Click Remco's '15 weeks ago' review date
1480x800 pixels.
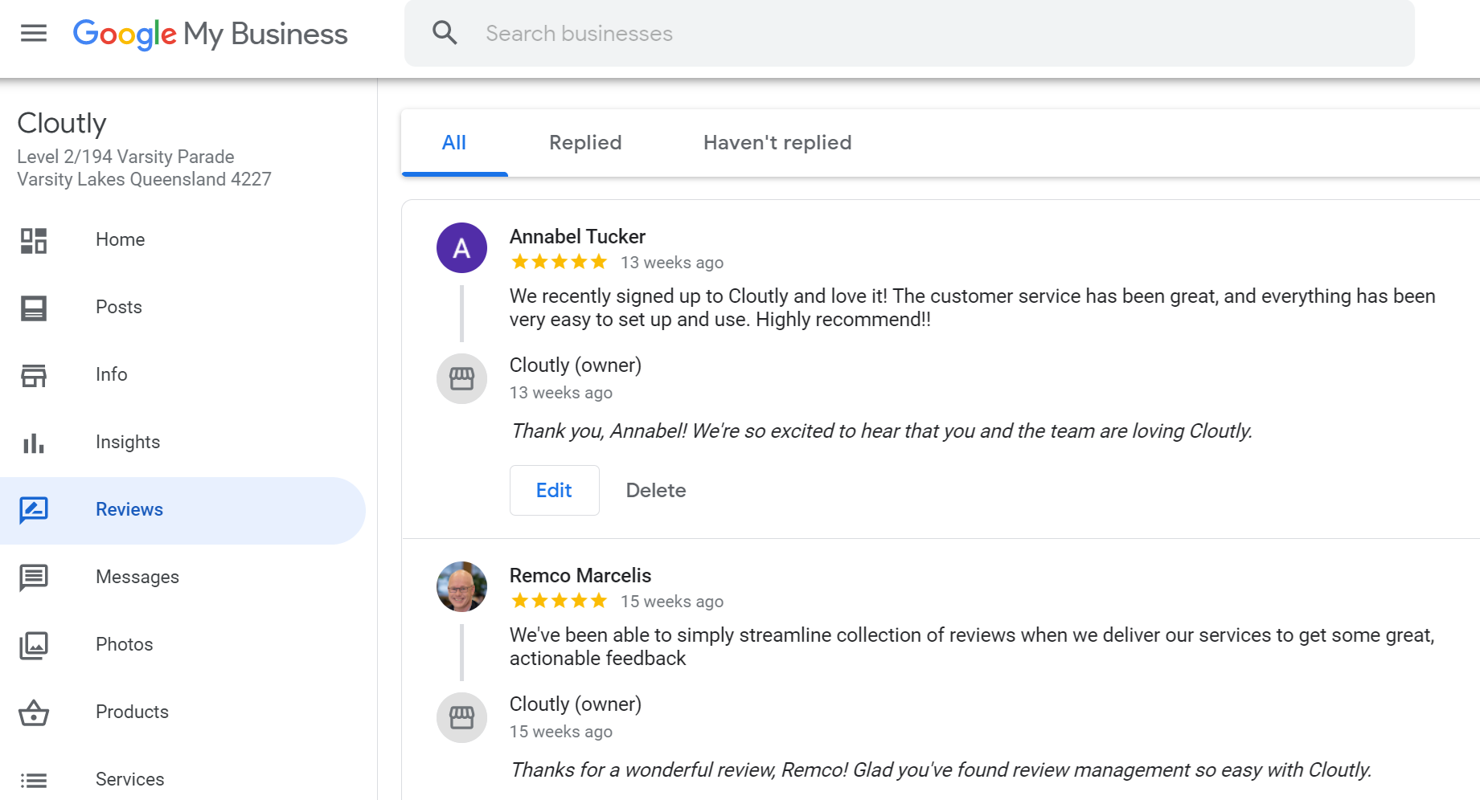point(672,602)
